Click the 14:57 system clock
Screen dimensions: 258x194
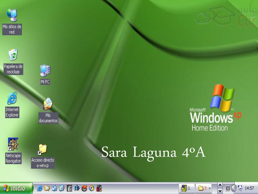(249, 188)
